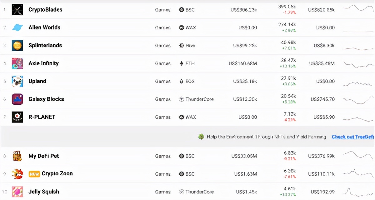Click the Jelly Squish pink icon

17,192
